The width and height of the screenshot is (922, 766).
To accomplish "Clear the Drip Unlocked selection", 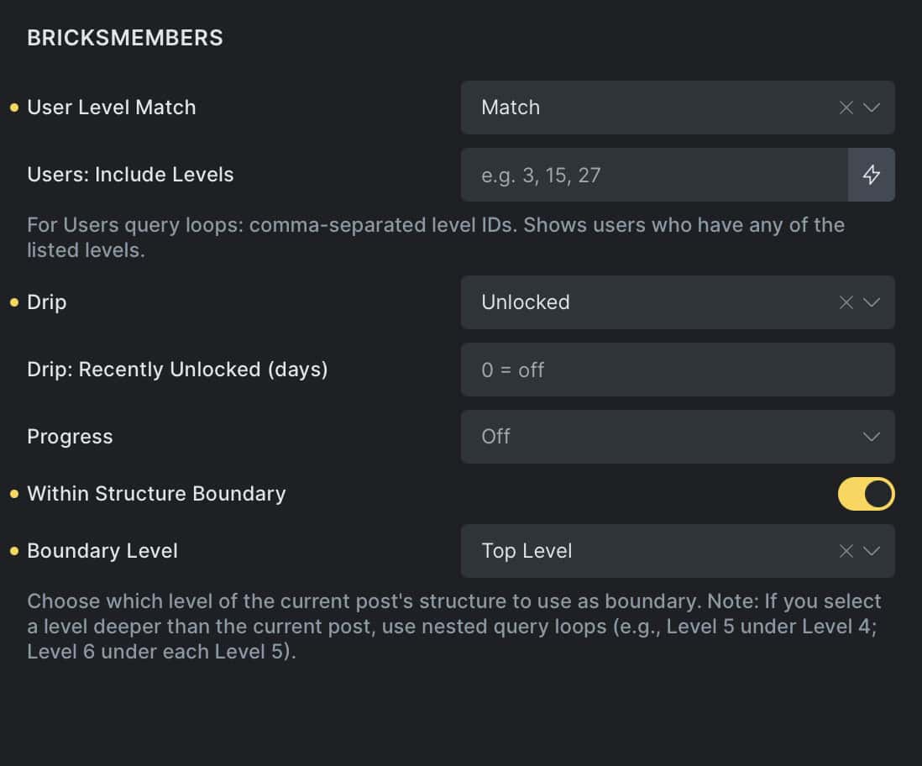I will (846, 302).
